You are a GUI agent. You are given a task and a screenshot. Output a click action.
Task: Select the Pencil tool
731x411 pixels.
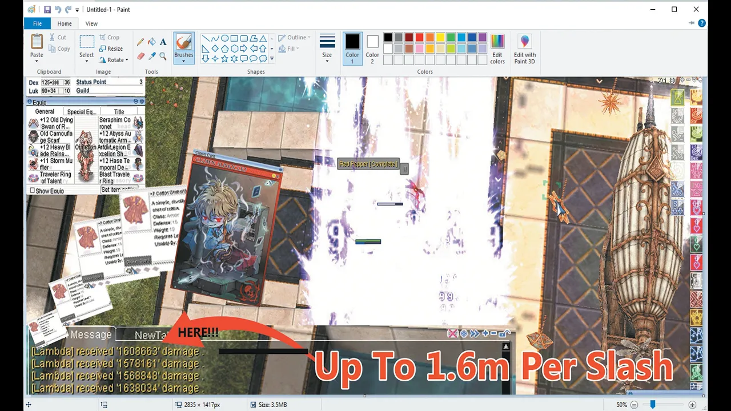140,42
